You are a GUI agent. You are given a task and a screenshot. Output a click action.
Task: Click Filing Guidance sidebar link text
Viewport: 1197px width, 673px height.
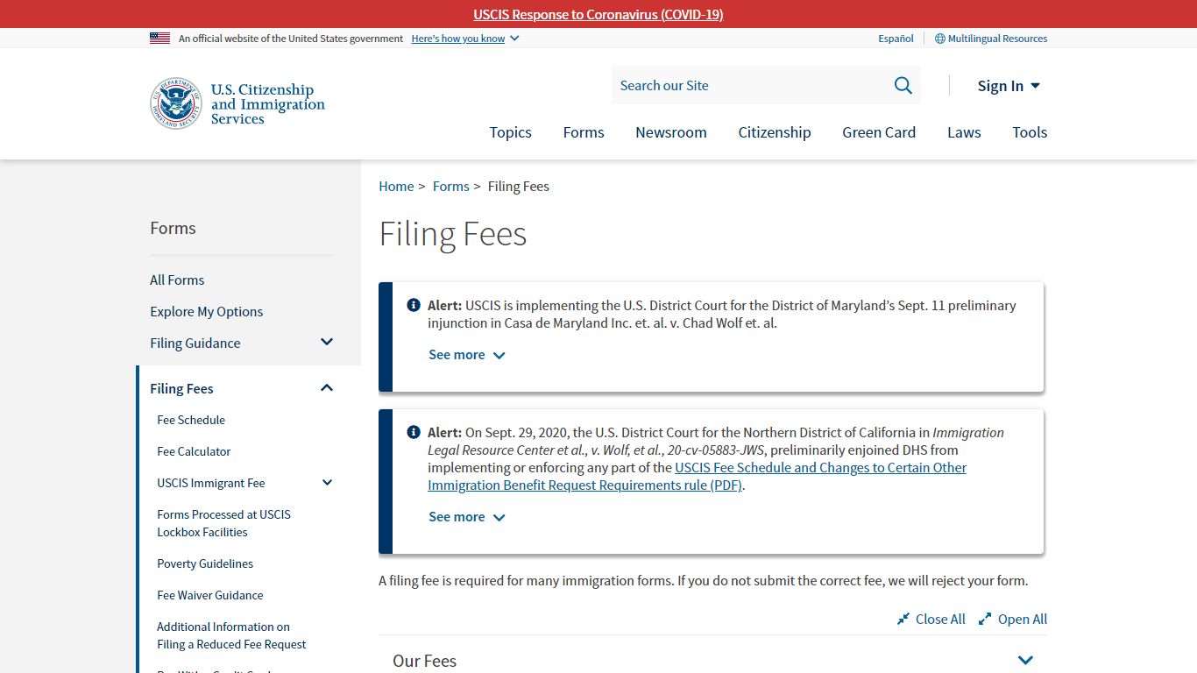pyautogui.click(x=195, y=343)
